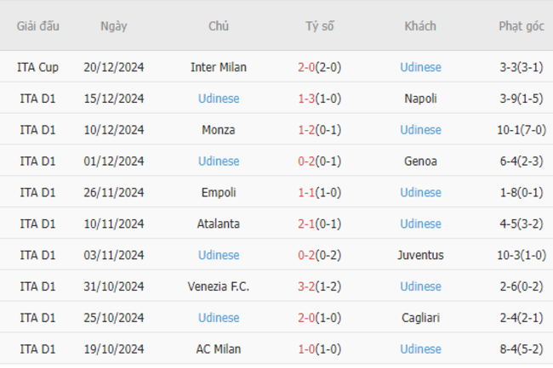The width and height of the screenshot is (553, 368).
Task: Click the Genoa team name
Action: click(x=420, y=161)
